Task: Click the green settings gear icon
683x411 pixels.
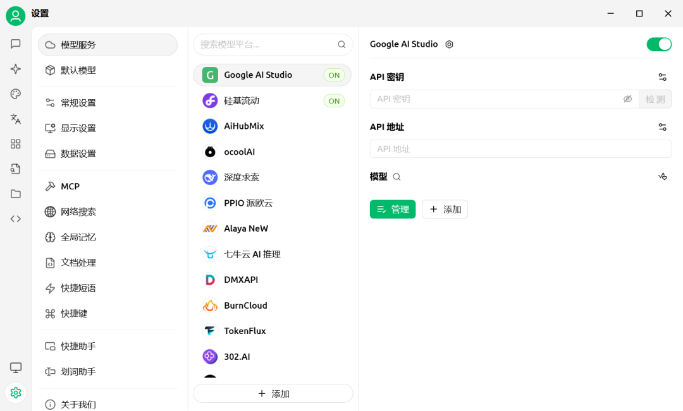Action: [16, 393]
